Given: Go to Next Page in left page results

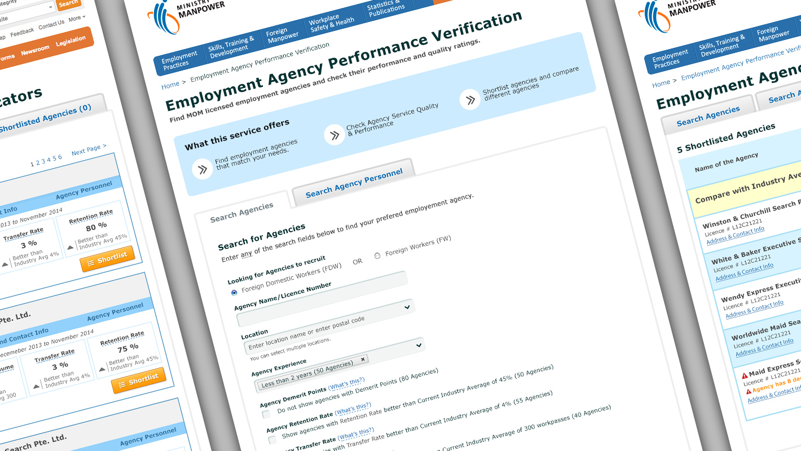Looking at the screenshot, I should (x=89, y=149).
